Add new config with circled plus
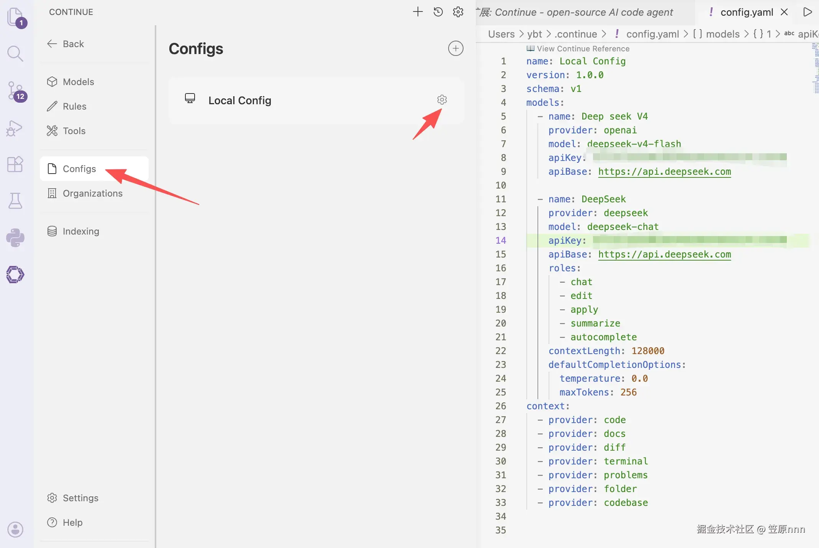 (x=455, y=49)
